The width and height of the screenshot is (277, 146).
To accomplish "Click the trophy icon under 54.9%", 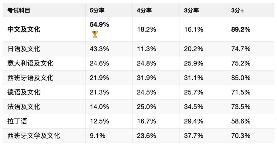I will click(x=95, y=34).
